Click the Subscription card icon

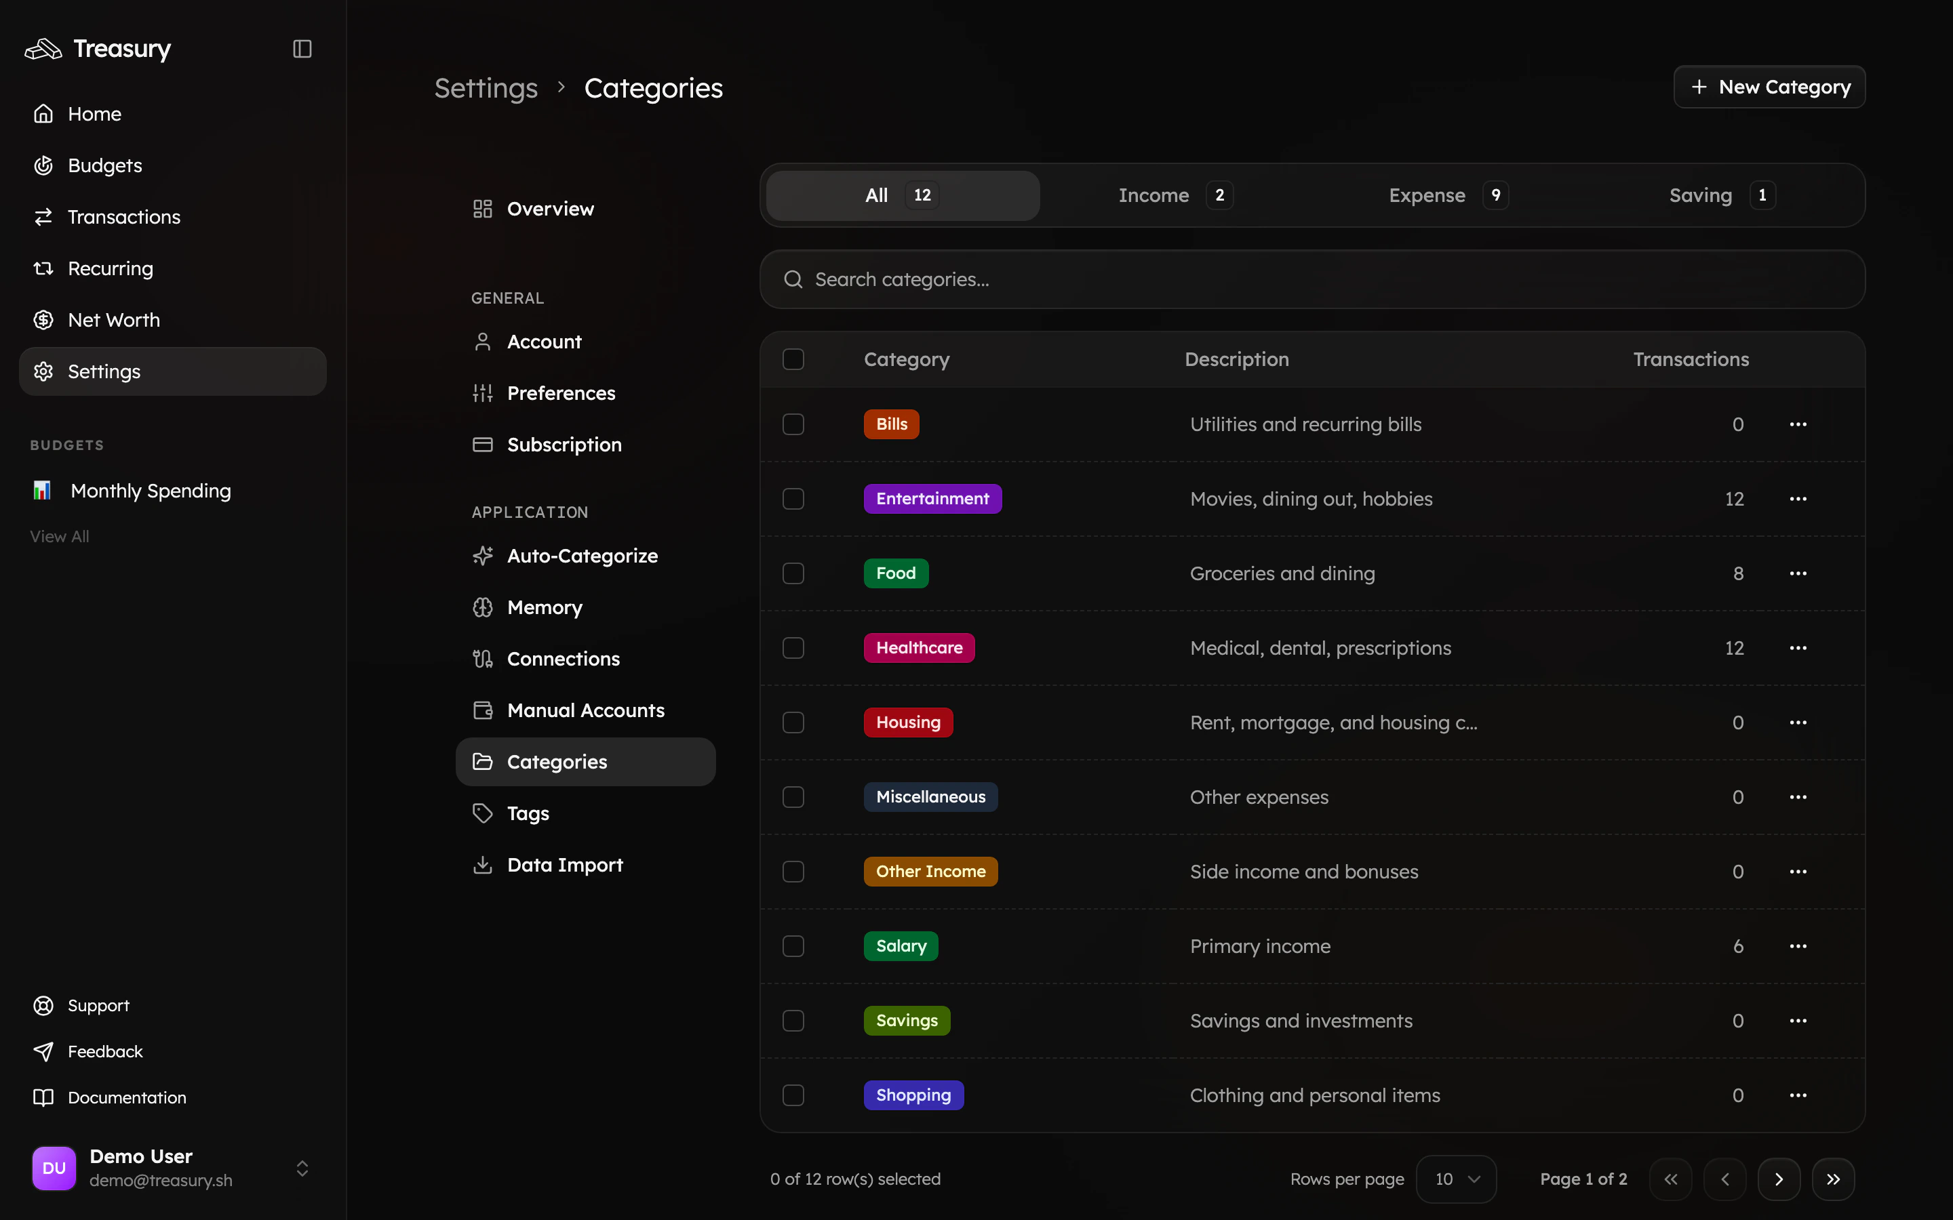(x=483, y=445)
